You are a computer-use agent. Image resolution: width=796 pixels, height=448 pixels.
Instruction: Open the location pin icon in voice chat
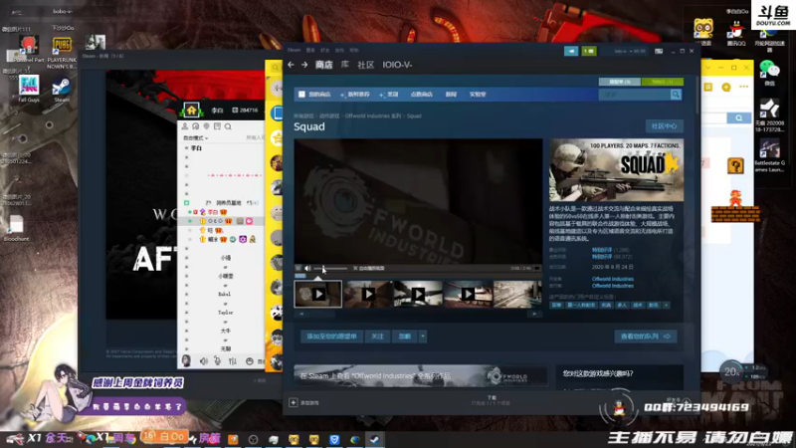pyautogui.click(x=206, y=126)
